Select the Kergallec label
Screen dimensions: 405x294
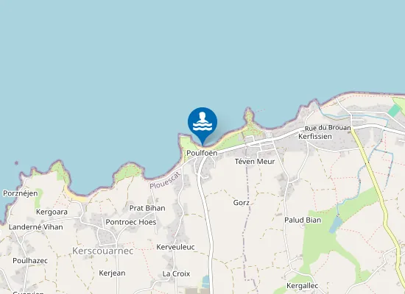[302, 286]
